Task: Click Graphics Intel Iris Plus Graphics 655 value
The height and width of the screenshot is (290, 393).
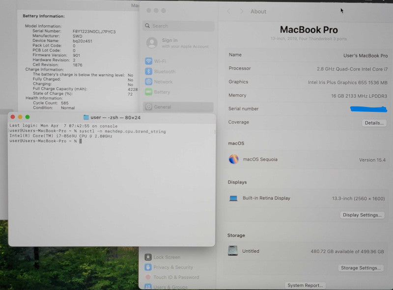Action: tap(348, 82)
